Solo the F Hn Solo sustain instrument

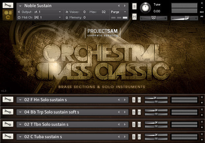click(x=134, y=100)
